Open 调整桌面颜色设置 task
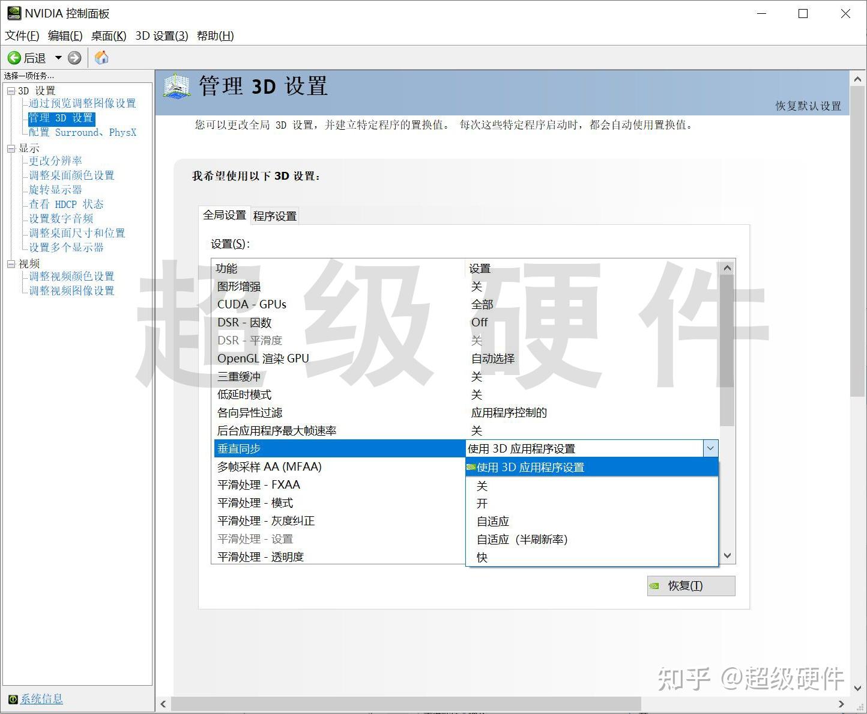Image resolution: width=867 pixels, height=714 pixels. [71, 175]
